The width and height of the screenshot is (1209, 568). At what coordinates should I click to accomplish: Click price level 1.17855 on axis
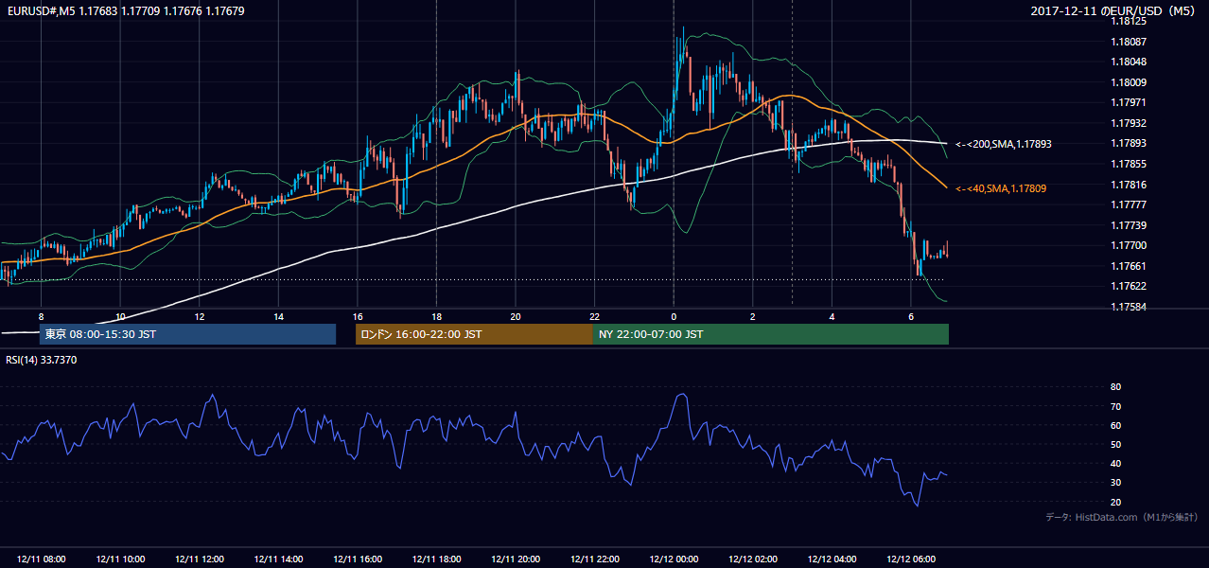pyautogui.click(x=1130, y=164)
